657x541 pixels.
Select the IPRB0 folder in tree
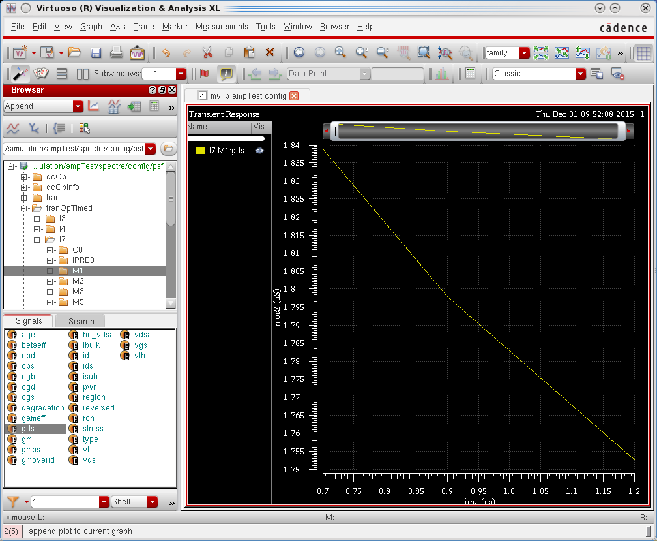[83, 260]
